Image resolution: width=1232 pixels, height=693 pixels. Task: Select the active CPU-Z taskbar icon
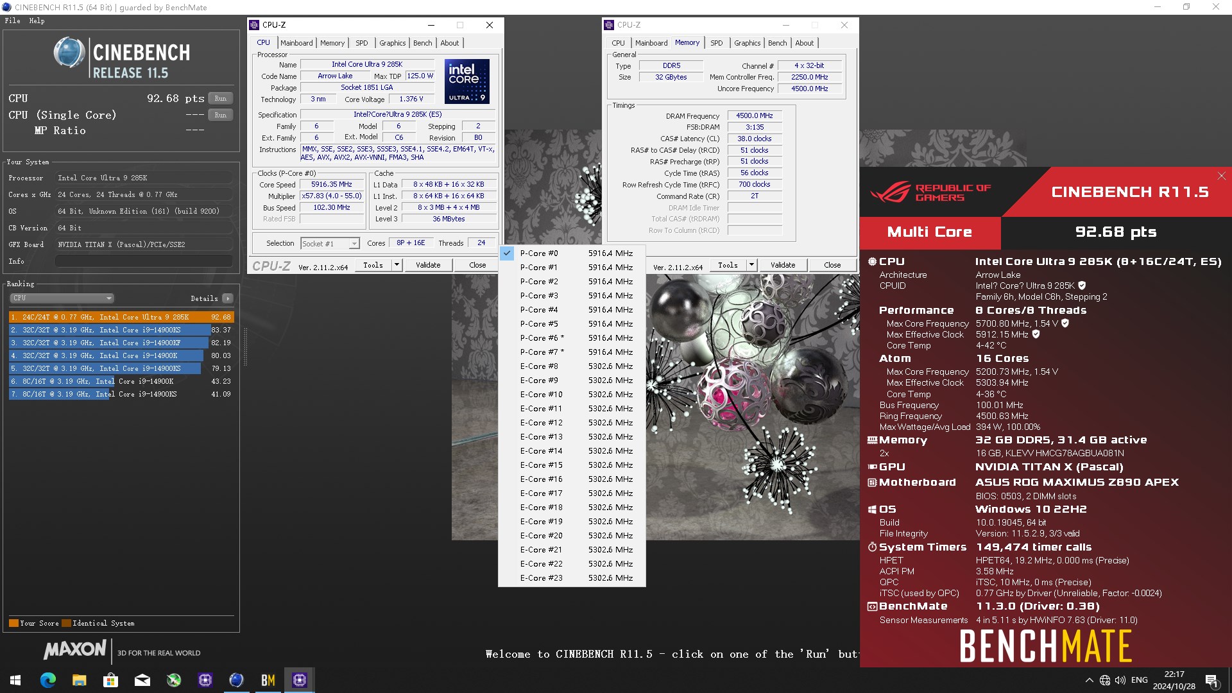(x=299, y=680)
